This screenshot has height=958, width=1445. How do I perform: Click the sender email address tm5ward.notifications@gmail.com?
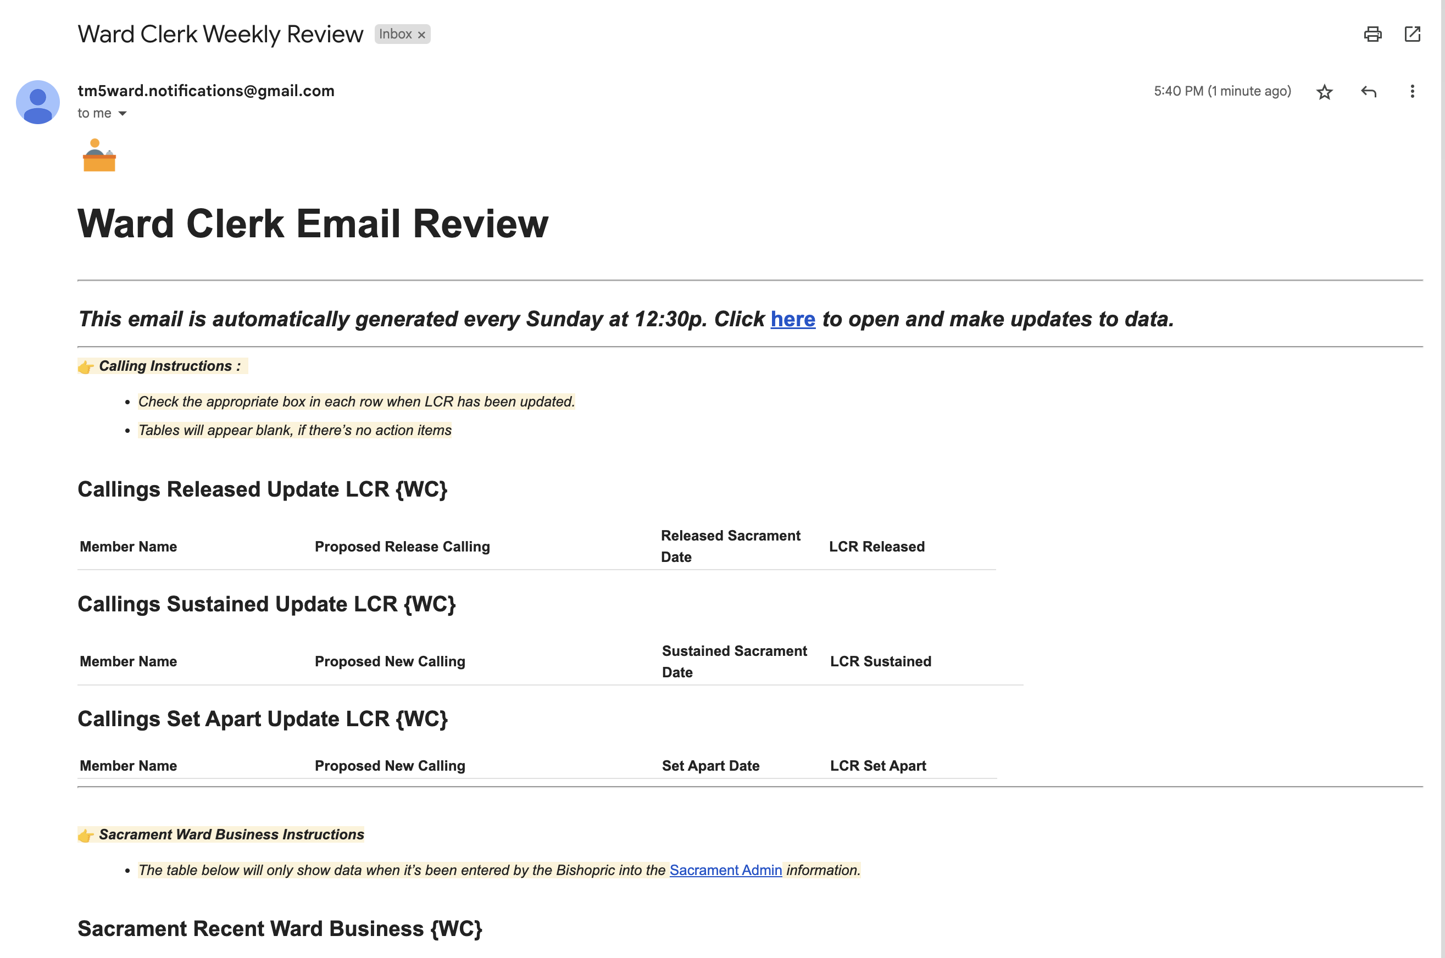(x=206, y=91)
